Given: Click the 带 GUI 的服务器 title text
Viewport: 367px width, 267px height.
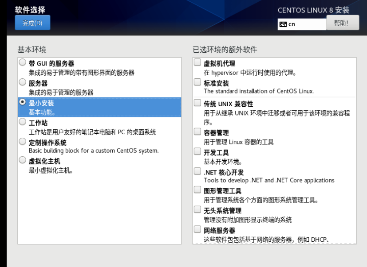Looking at the screenshot, I should click(51, 63).
